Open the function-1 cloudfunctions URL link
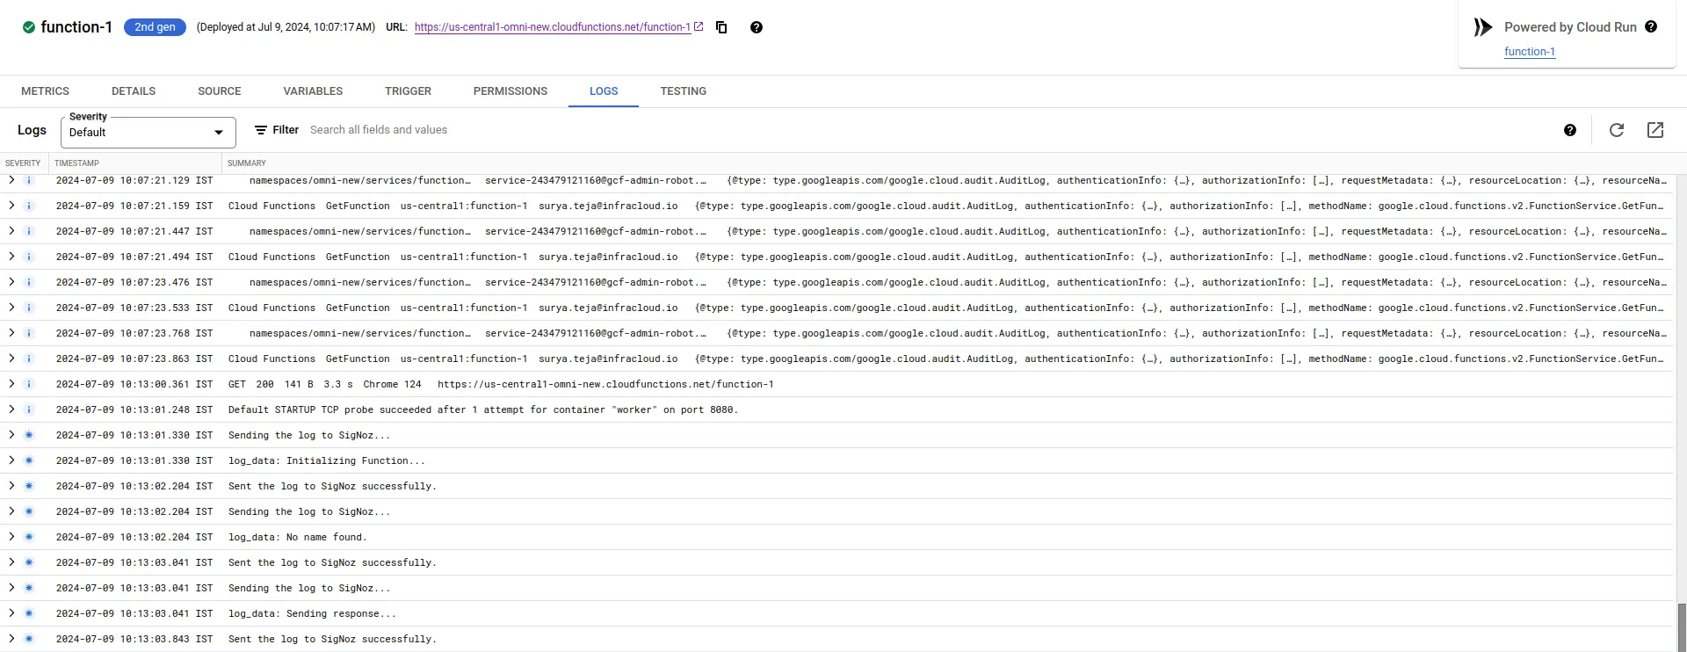 pyautogui.click(x=552, y=27)
